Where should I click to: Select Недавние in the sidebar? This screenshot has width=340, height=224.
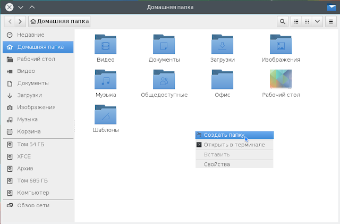point(38,35)
